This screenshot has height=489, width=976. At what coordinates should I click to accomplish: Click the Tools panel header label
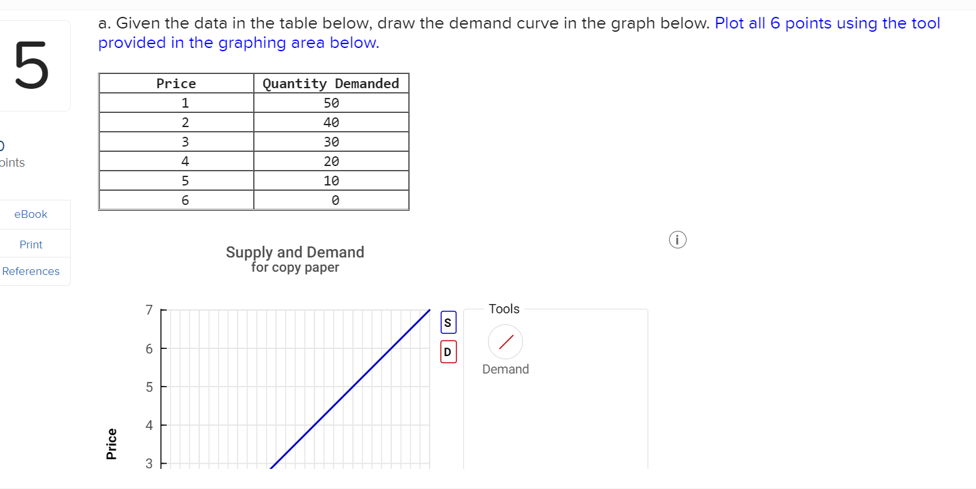[504, 309]
